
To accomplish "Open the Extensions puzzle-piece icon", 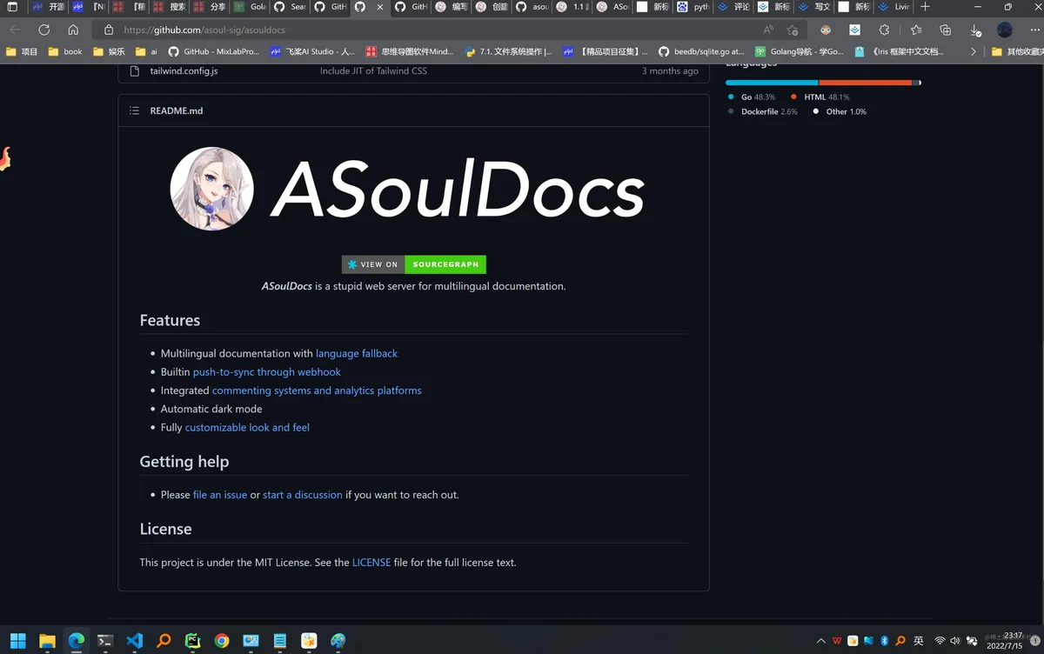I will tap(885, 30).
